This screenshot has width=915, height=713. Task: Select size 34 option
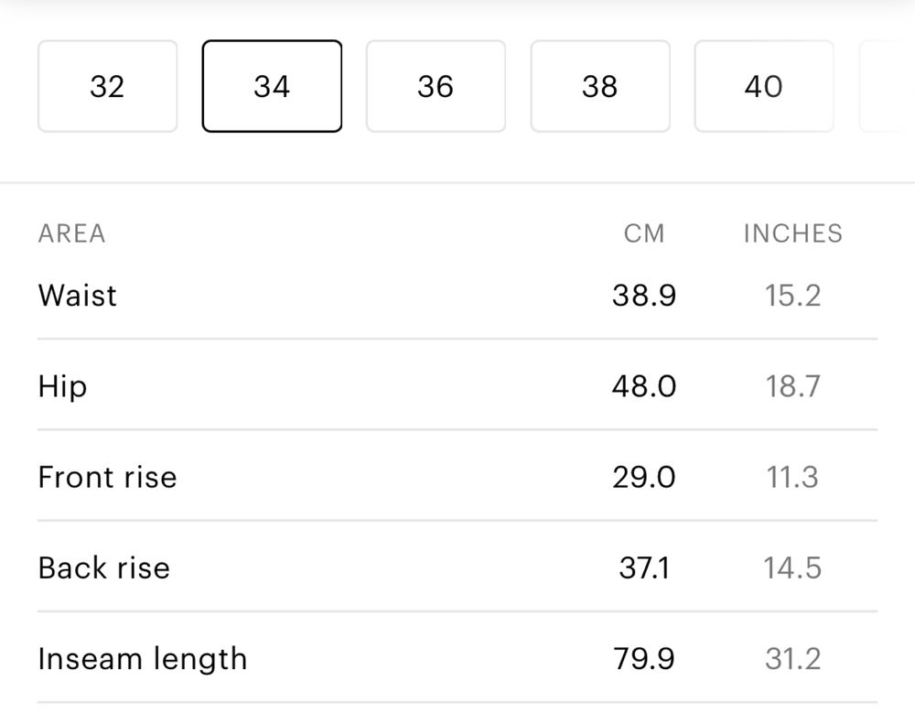click(272, 86)
